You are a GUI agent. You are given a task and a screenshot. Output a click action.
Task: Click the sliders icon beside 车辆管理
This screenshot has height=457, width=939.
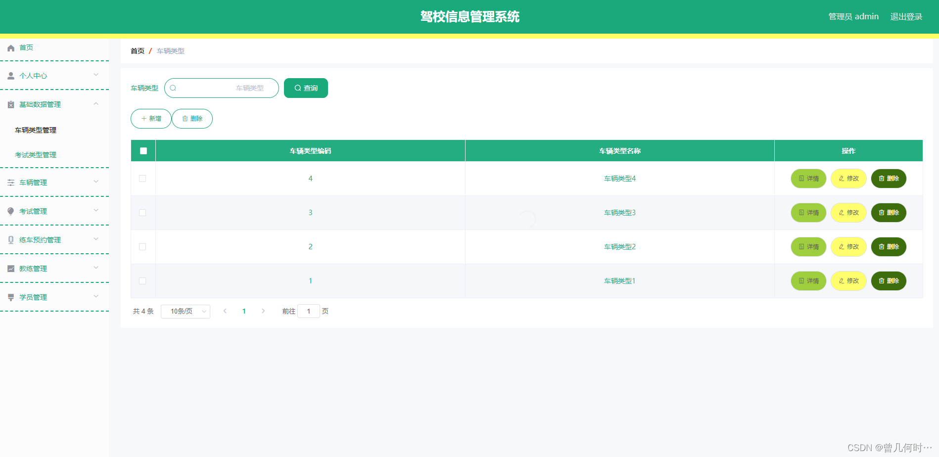(x=11, y=183)
